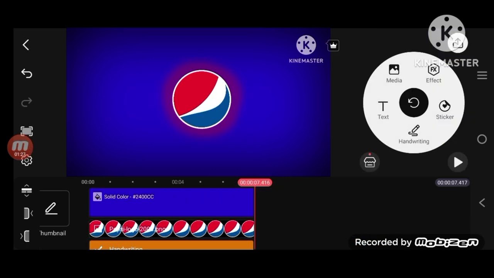The image size is (494, 278).
Task: Undo the last edit
Action: [x=27, y=73]
